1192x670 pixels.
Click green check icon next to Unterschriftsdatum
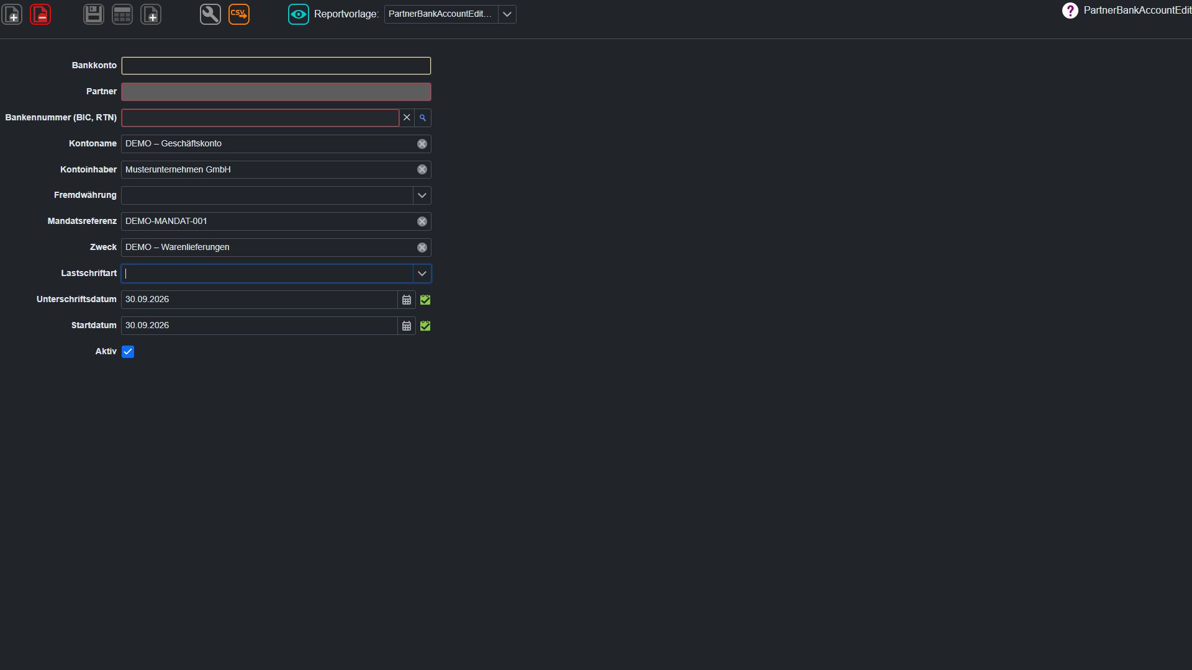click(x=425, y=300)
